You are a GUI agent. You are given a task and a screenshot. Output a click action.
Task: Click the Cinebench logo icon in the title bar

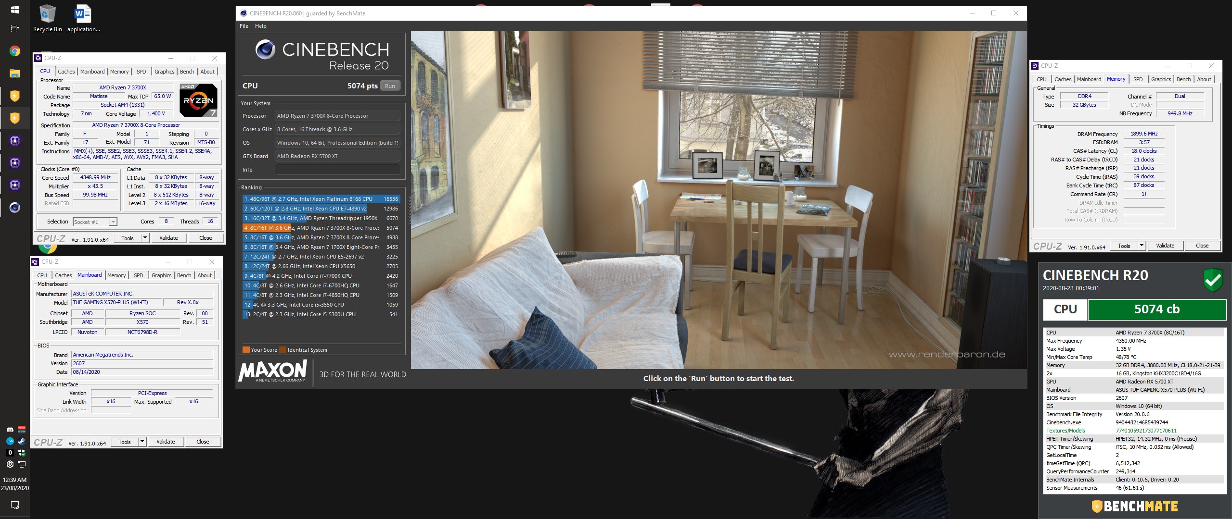244,13
